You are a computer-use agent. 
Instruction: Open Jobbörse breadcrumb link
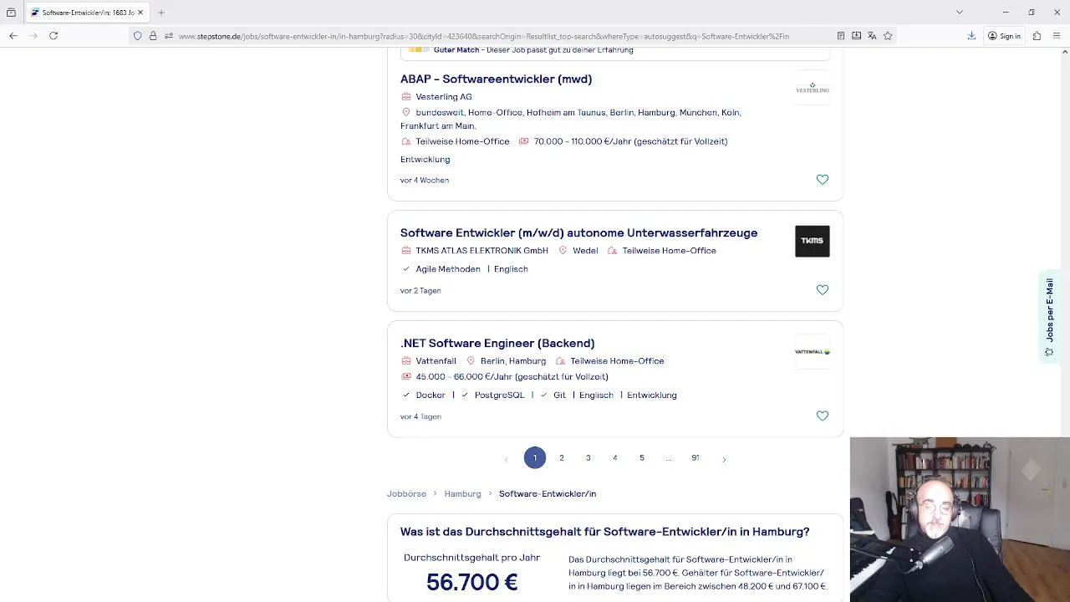pyautogui.click(x=406, y=494)
